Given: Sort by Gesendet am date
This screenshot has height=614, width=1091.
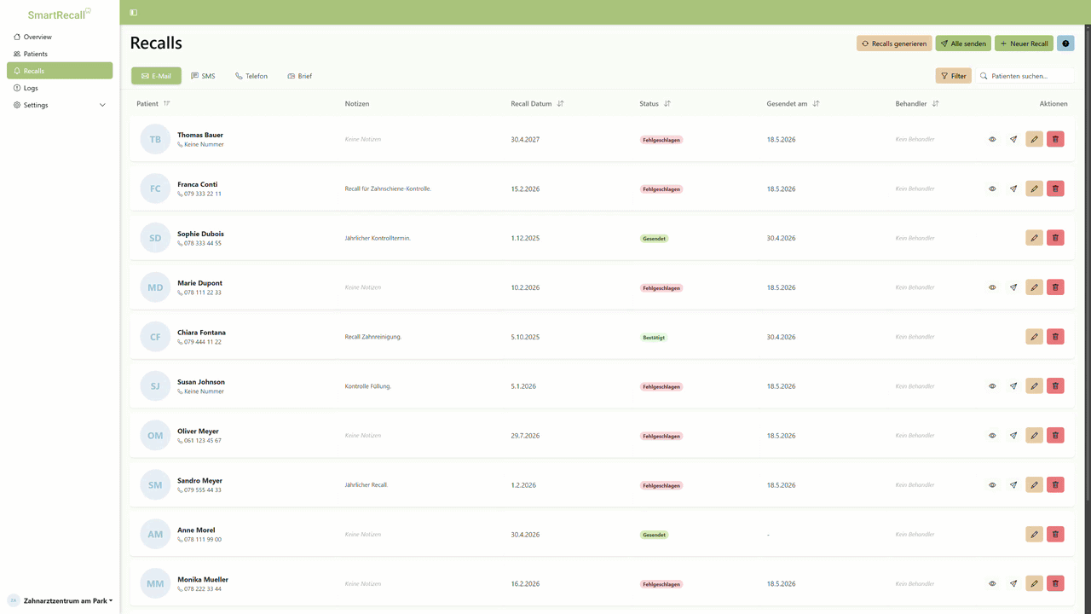Looking at the screenshot, I should [816, 104].
